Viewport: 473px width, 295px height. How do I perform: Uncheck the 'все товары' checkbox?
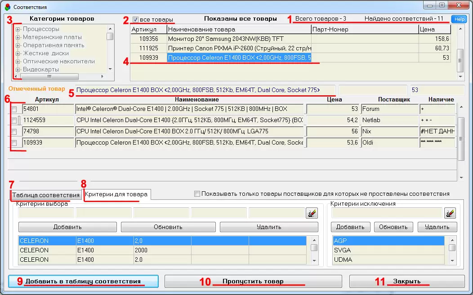[136, 20]
